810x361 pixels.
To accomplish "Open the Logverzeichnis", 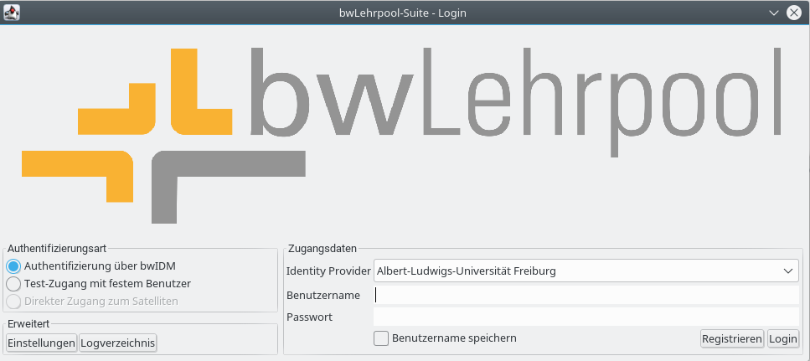I will pos(118,343).
